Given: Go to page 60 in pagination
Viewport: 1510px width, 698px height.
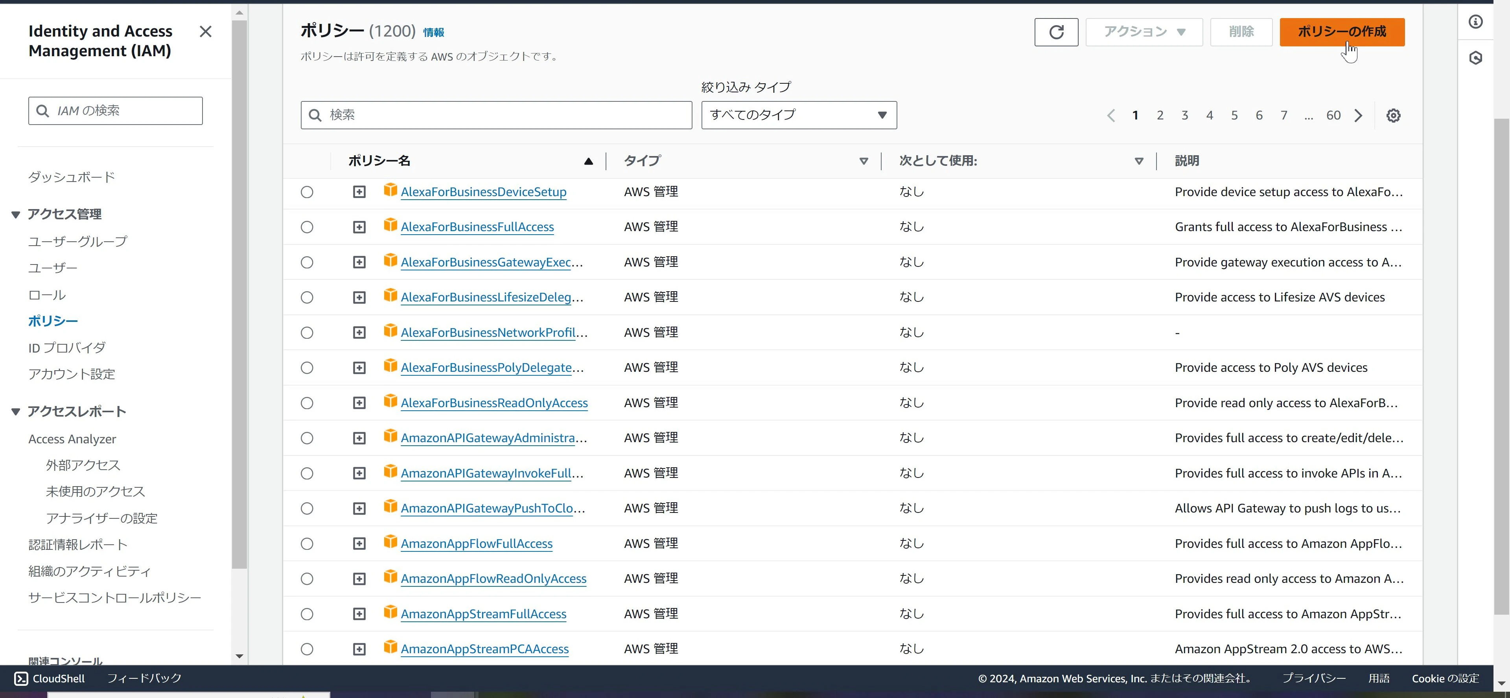Looking at the screenshot, I should click(1333, 116).
